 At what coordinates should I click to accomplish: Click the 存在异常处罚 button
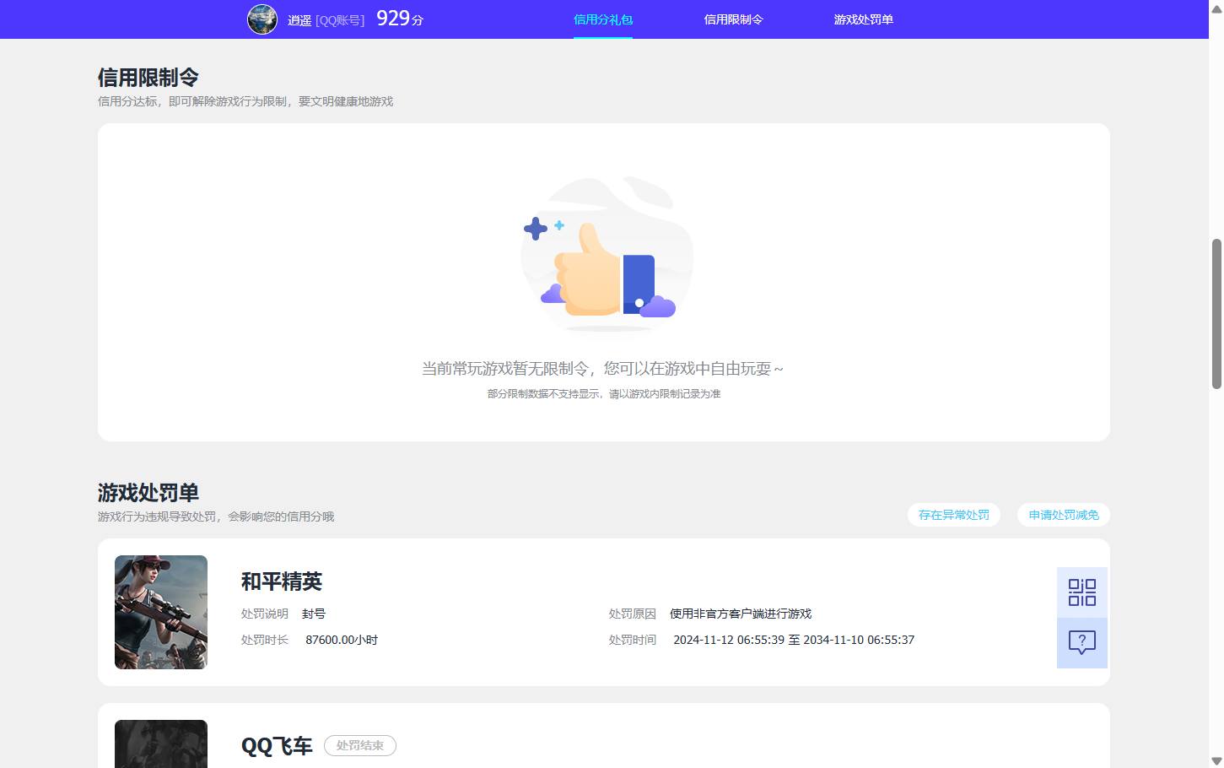[953, 515]
